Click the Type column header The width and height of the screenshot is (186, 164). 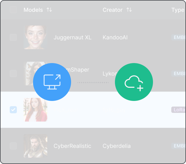[x=178, y=10]
